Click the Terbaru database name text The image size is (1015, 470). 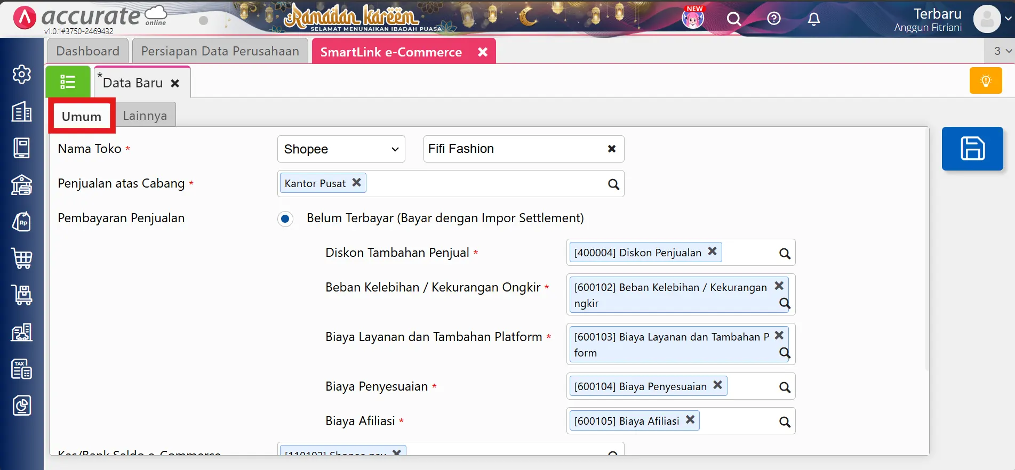[937, 14]
